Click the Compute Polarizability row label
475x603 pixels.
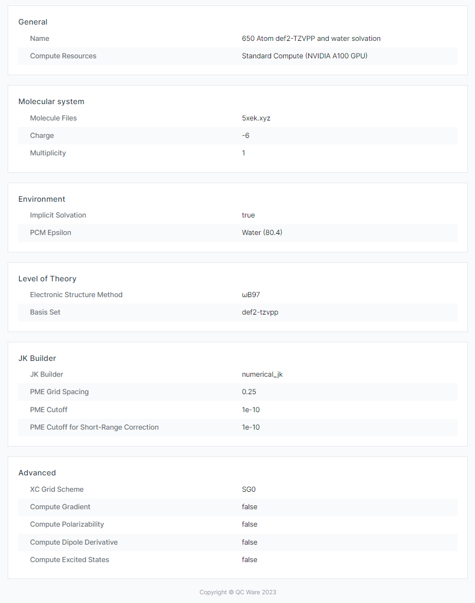click(x=67, y=524)
